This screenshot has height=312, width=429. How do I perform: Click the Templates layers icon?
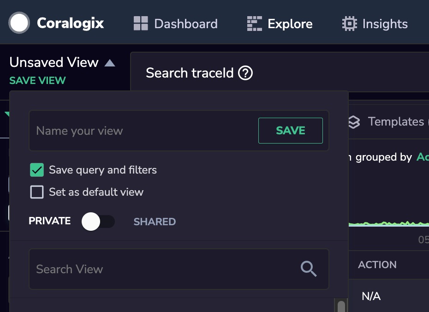pos(354,122)
